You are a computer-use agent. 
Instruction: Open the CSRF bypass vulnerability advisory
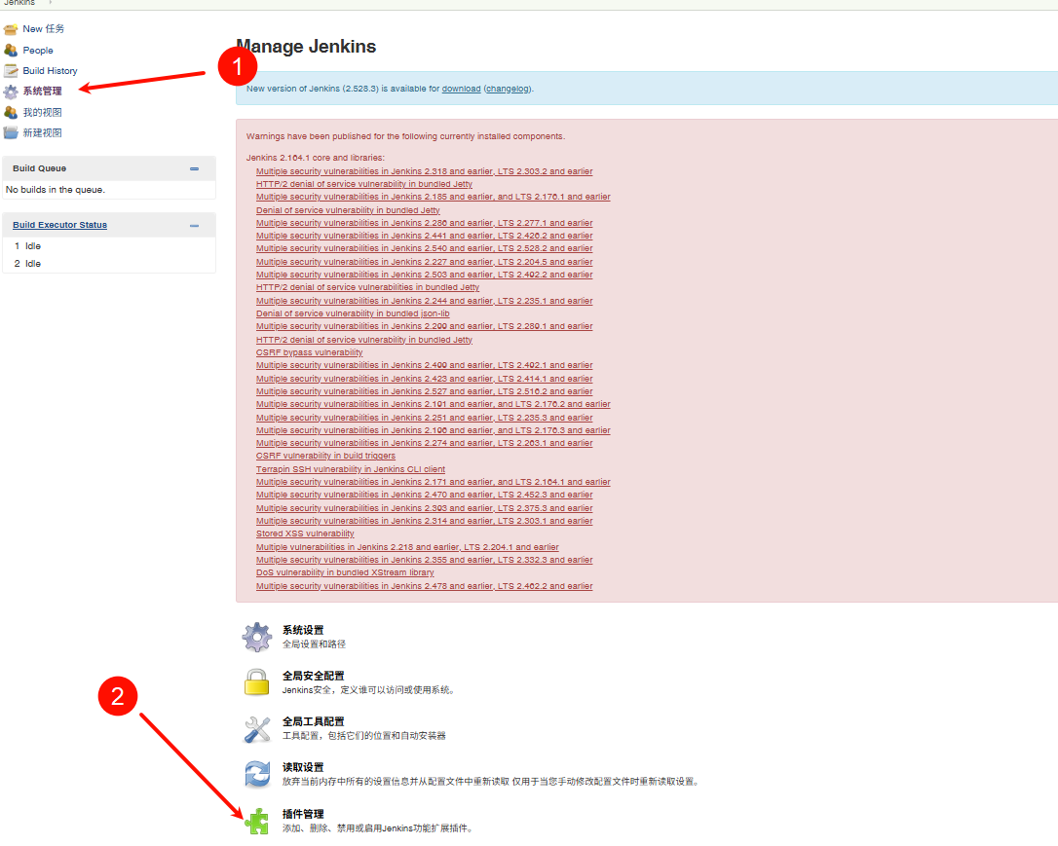tap(309, 352)
